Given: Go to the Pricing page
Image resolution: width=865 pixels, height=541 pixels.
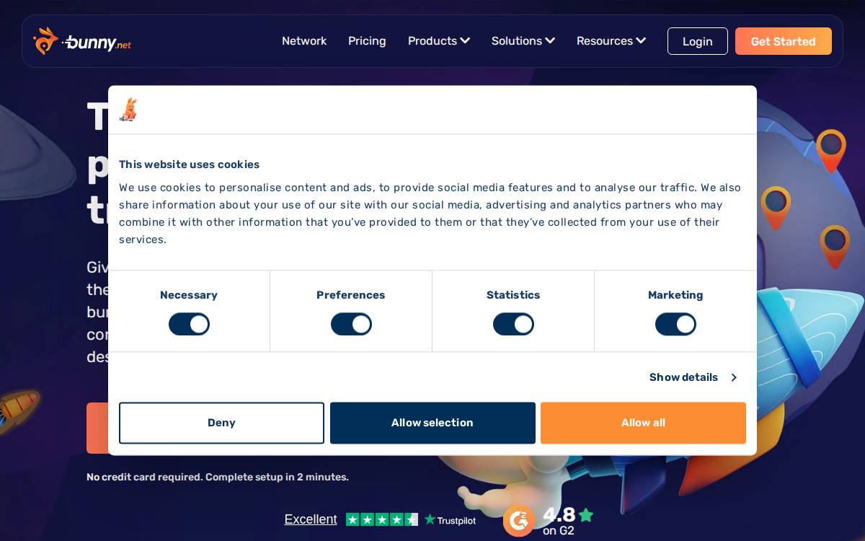Looking at the screenshot, I should 367,41.
